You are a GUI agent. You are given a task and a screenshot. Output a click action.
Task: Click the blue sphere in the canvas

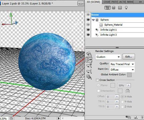pyautogui.click(x=47, y=62)
